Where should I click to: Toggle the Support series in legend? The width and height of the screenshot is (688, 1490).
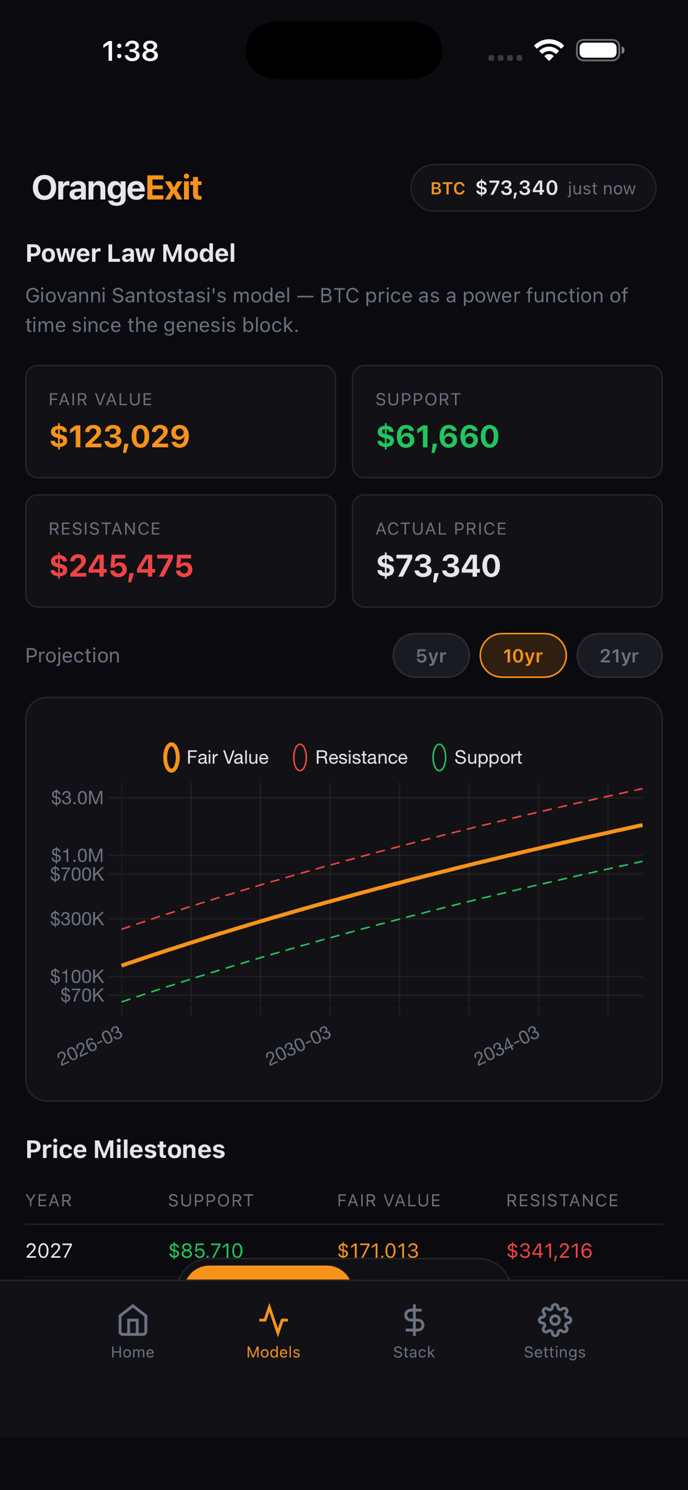coord(477,757)
